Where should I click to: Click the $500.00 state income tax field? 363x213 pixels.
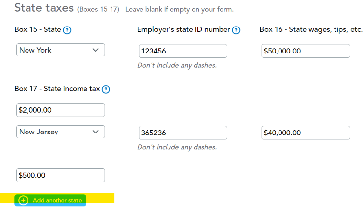[60, 175]
